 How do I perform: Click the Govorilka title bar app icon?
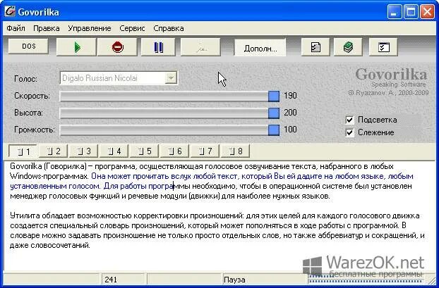pos(10,12)
